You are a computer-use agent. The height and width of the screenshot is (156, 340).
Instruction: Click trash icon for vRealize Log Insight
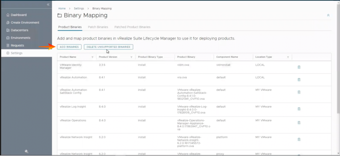(299, 109)
